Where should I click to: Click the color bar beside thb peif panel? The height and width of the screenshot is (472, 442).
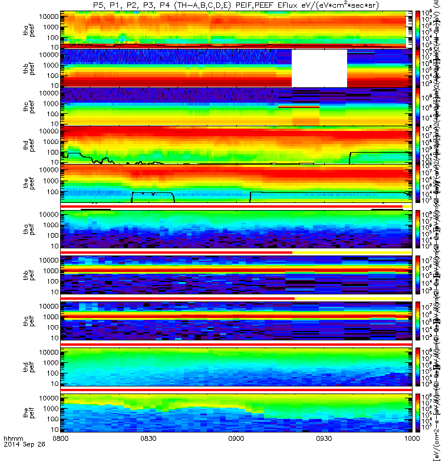(x=418, y=275)
